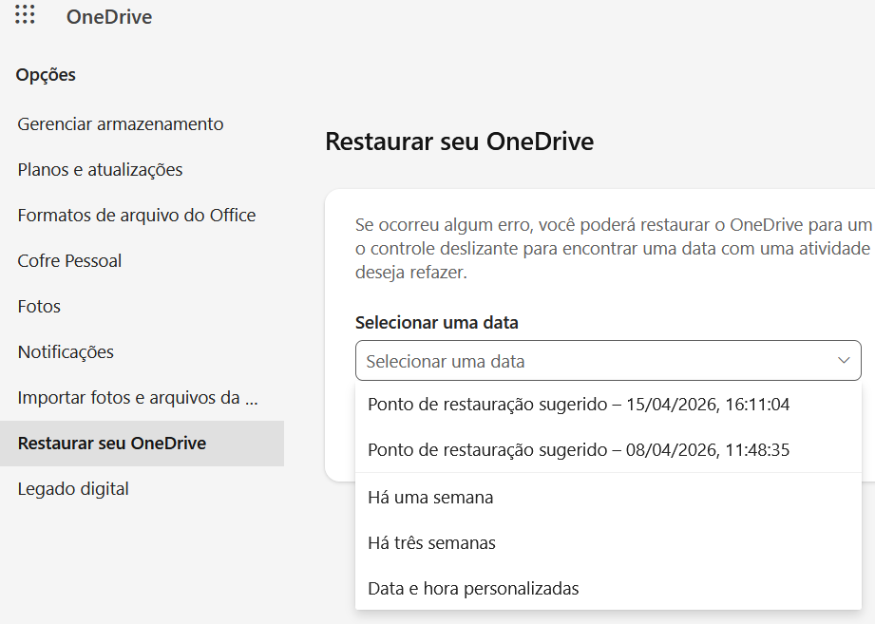
Task: Pick Data e hora personalizadas
Action: (608, 589)
